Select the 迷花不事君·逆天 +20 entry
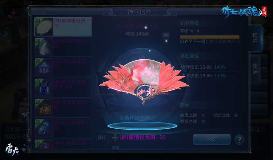 (63, 88)
